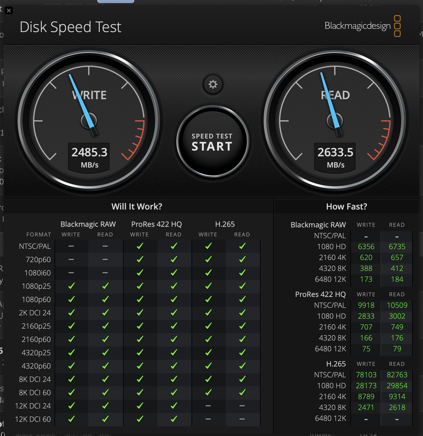Click ProRes 6480 12K read value 79
The width and height of the screenshot is (423, 436).
click(x=397, y=349)
